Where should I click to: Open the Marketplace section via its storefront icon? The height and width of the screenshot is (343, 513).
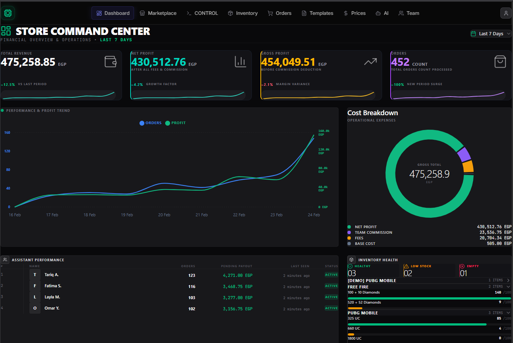(x=142, y=13)
